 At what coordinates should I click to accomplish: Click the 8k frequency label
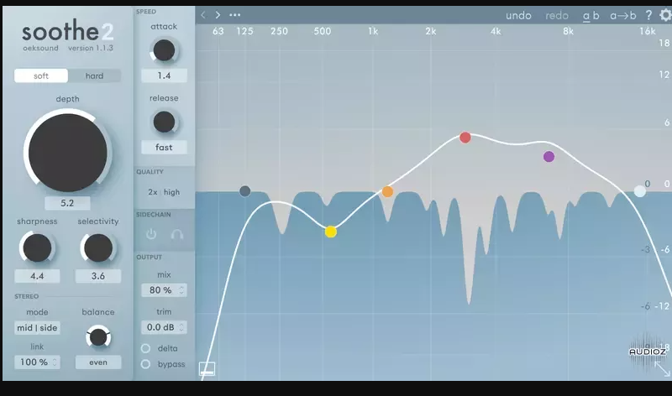(568, 31)
